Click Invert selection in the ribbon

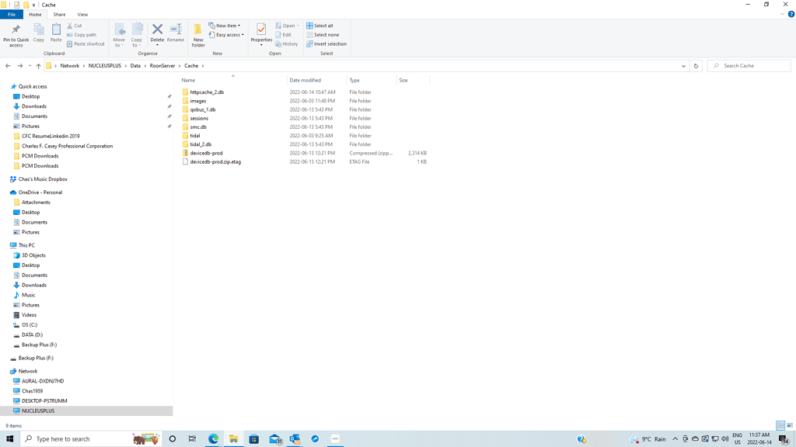(x=326, y=43)
